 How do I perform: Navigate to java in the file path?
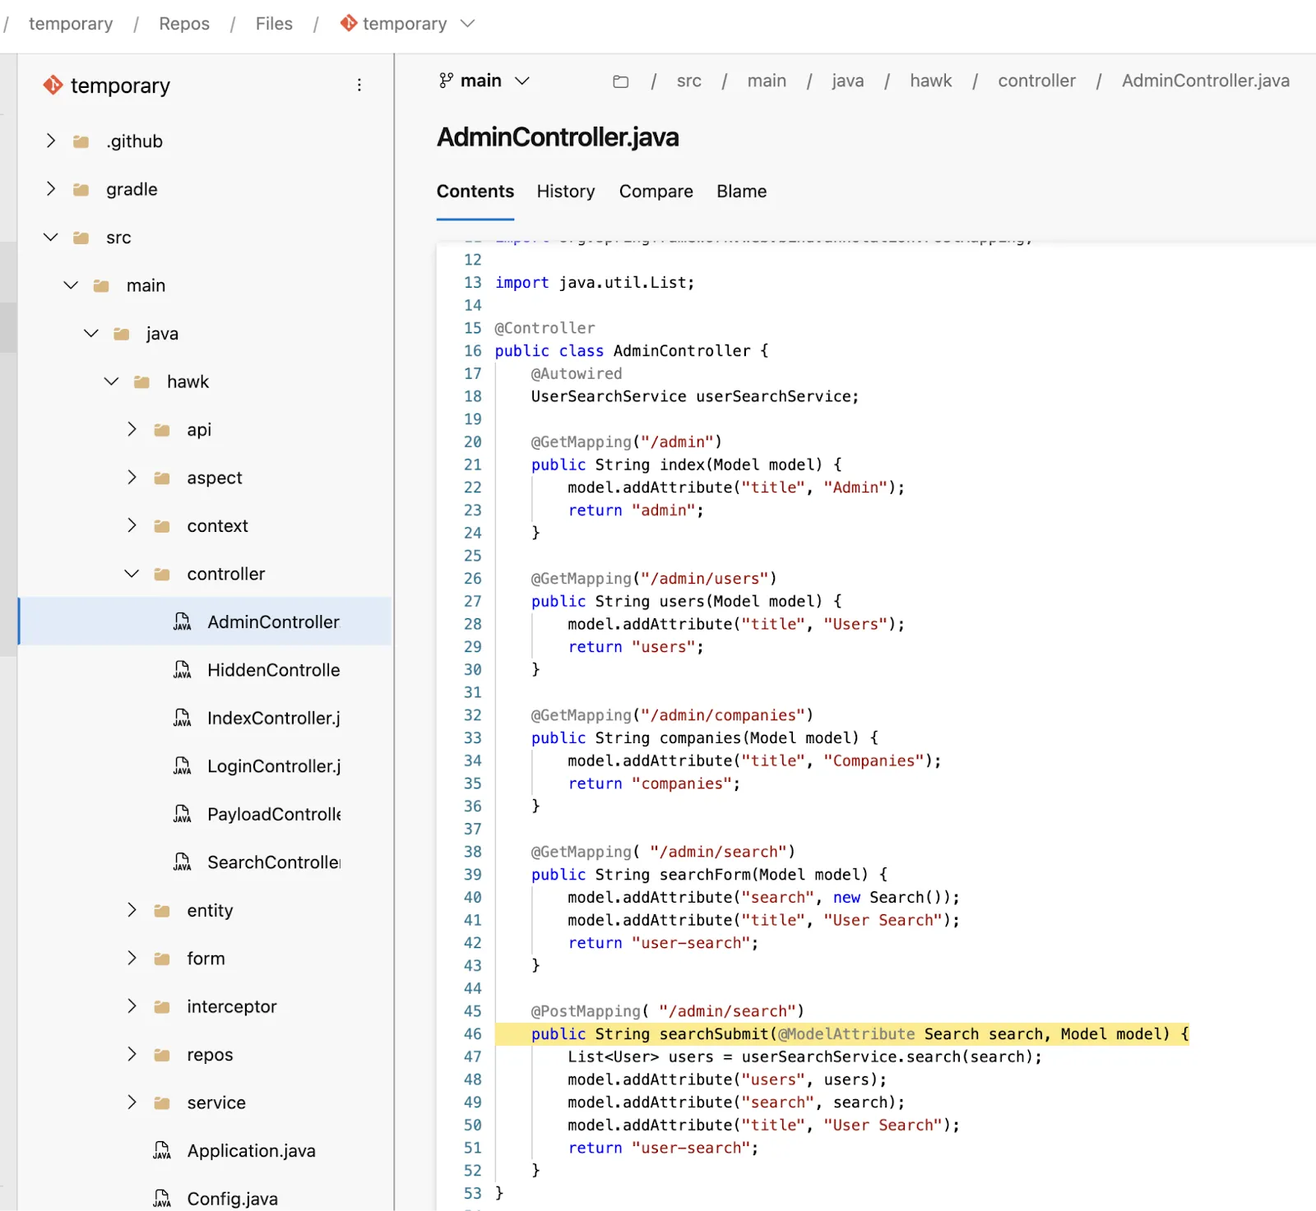pos(848,81)
